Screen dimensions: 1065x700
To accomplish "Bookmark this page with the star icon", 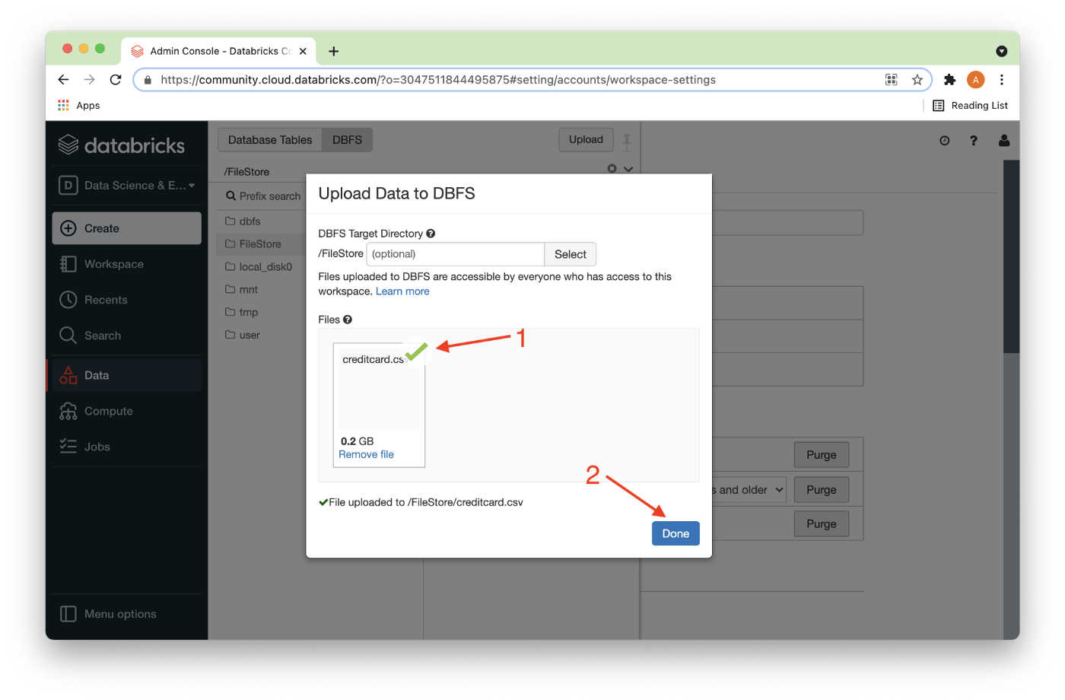I will [x=917, y=80].
